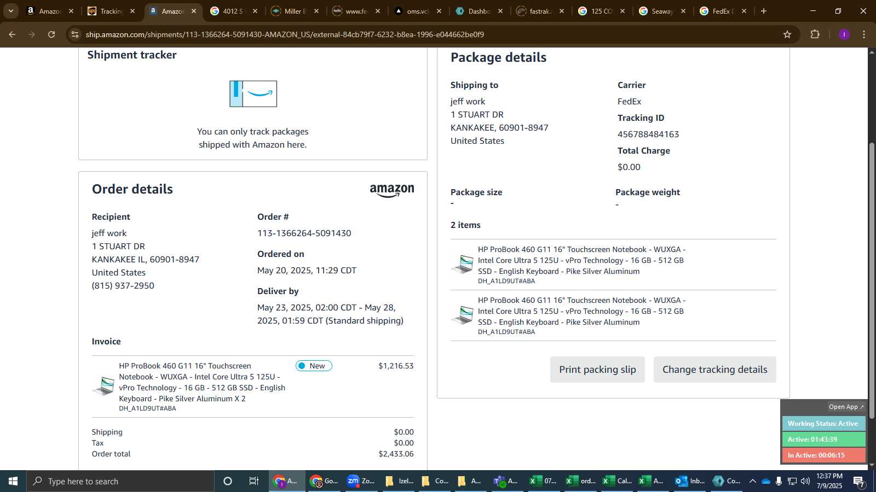Click Working Status: Active indicator
The image size is (876, 492).
click(823, 423)
